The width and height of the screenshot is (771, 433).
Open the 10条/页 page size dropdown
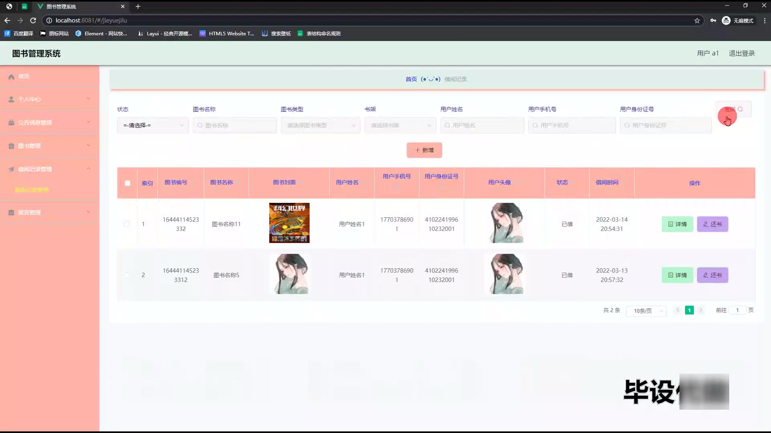pyautogui.click(x=646, y=311)
